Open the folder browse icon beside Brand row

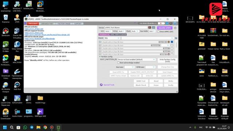(176, 38)
